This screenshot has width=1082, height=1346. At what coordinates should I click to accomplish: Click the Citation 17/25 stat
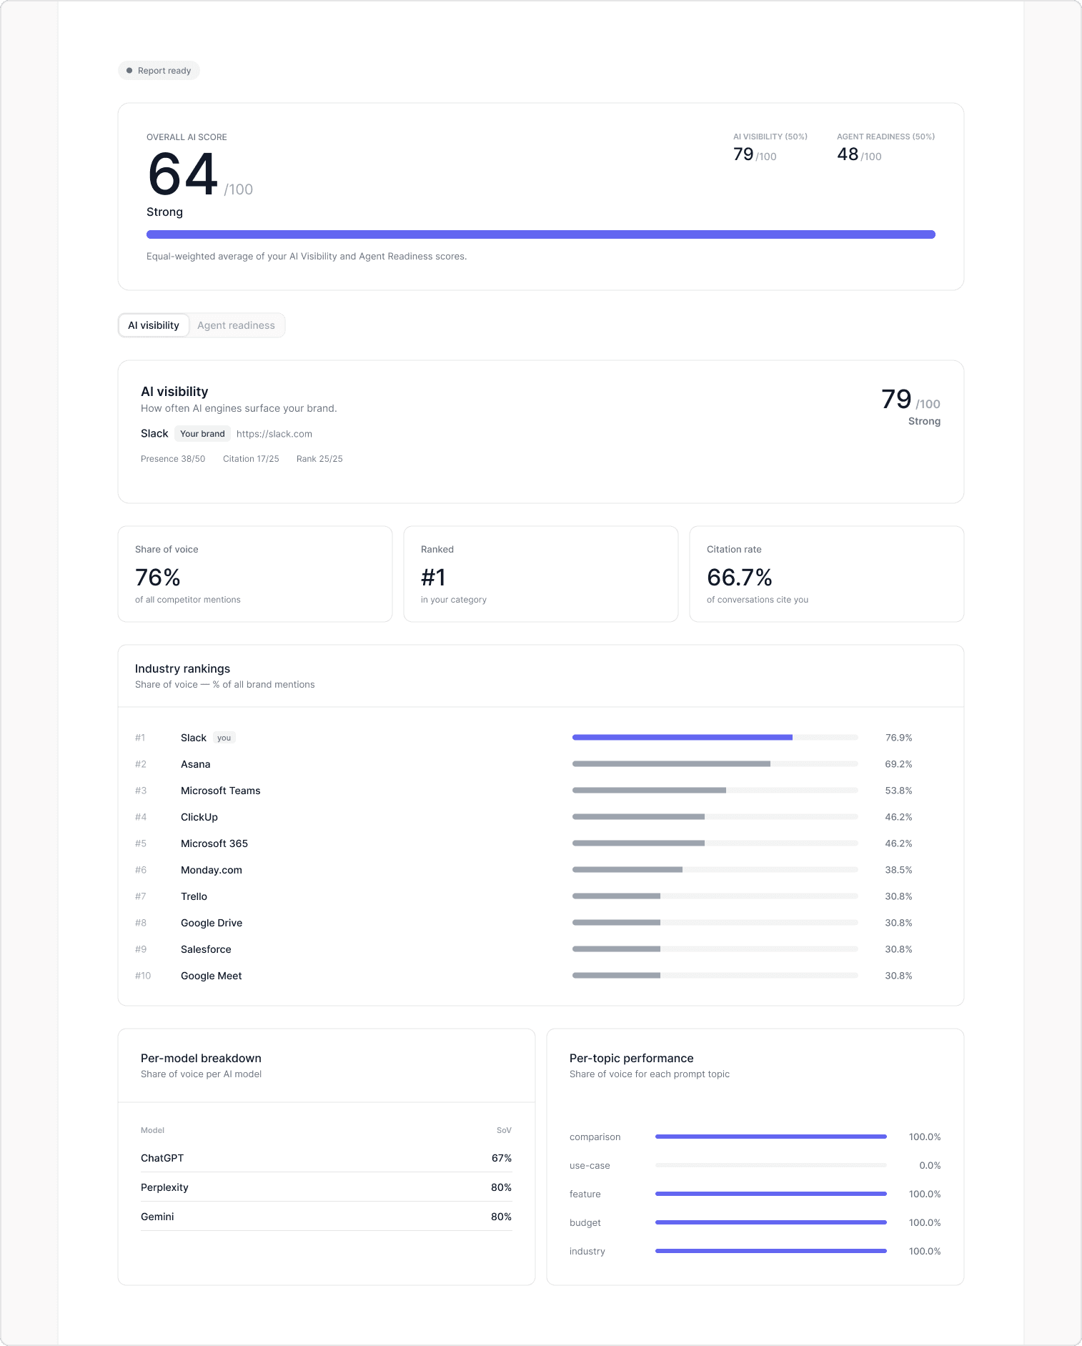click(251, 459)
